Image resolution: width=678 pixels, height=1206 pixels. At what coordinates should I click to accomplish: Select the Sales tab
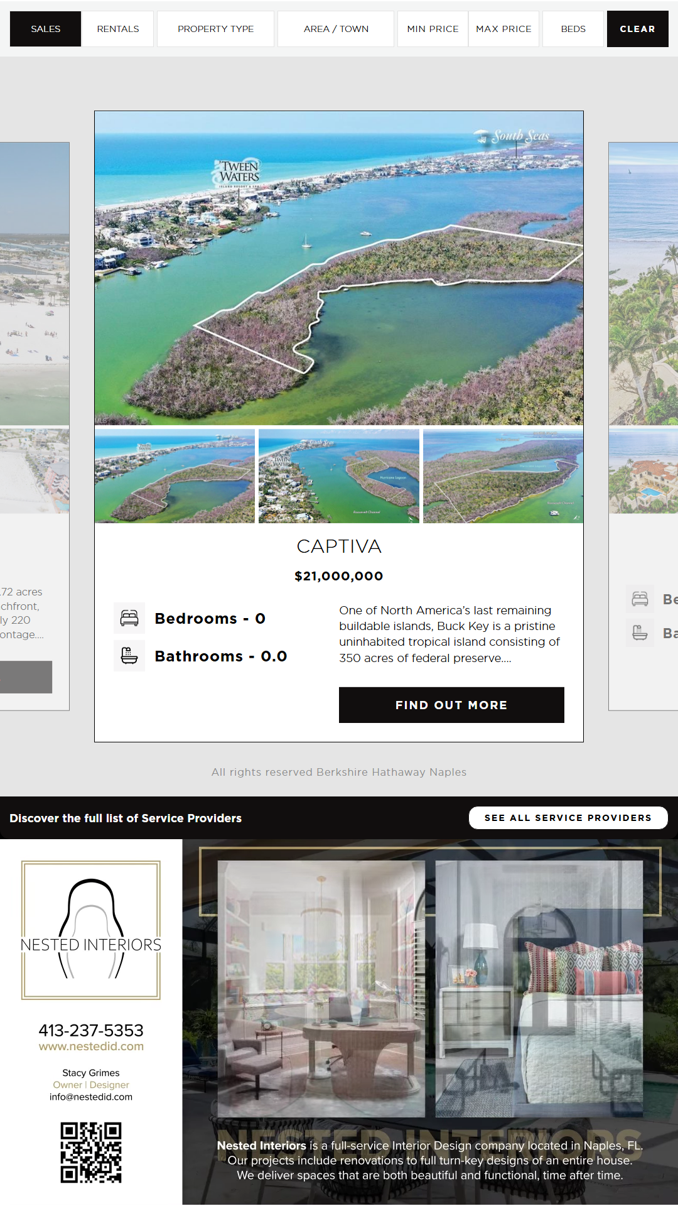46,29
